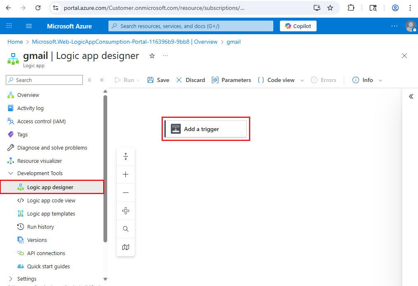Screen dimensions: 418x286
Task: Open the browser extensions puzzle icon
Action: pyautogui.click(x=351, y=8)
